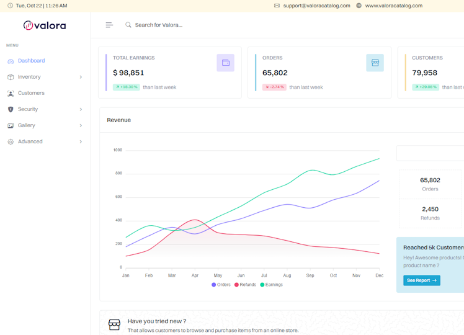This screenshot has height=335, width=464.
Task: Toggle the Earnings series in chart legend
Action: pyautogui.click(x=271, y=285)
